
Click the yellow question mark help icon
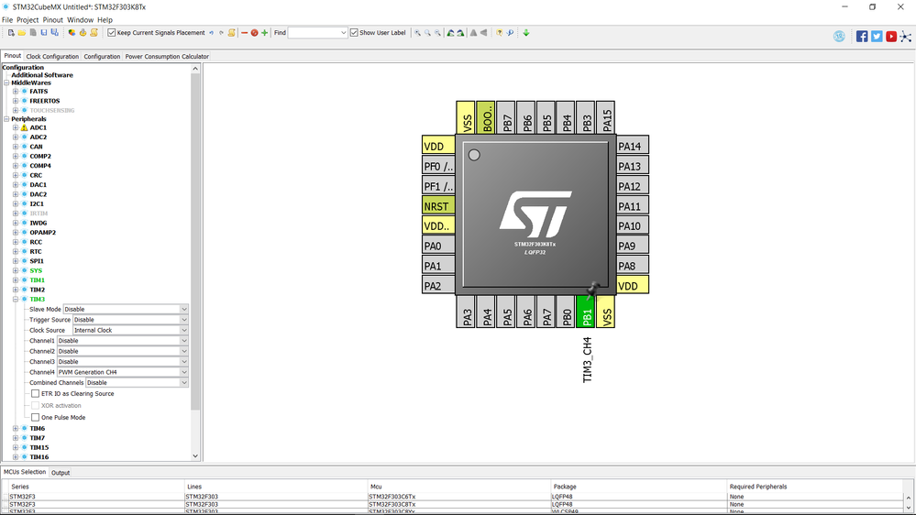tap(500, 33)
